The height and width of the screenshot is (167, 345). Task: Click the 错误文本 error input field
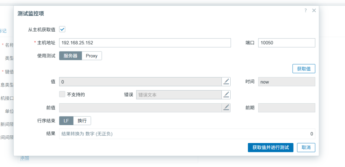[x=179, y=95]
